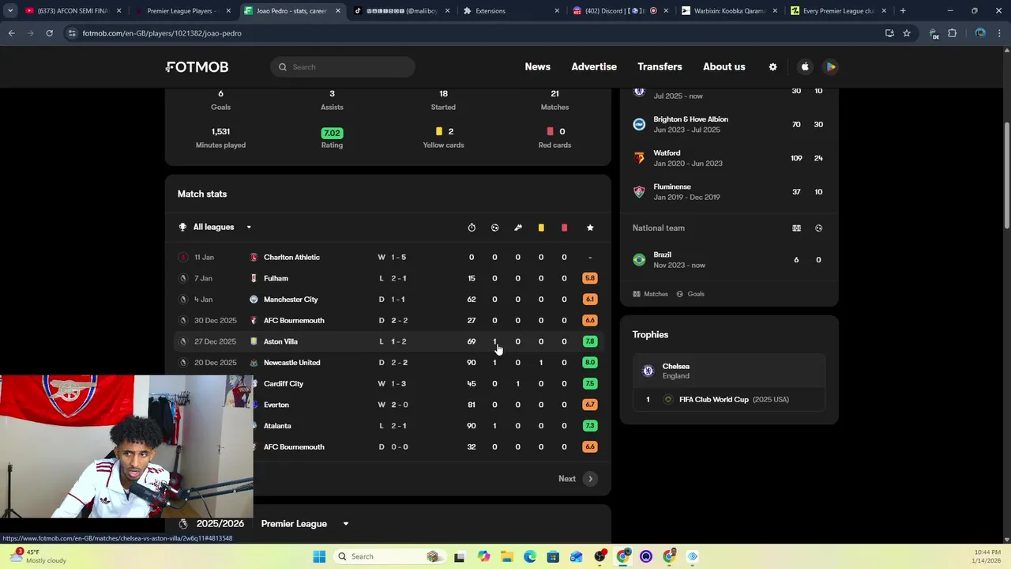Switch to the Premier League Players tab
Viewport: 1011px width, 569px height.
pos(182,11)
